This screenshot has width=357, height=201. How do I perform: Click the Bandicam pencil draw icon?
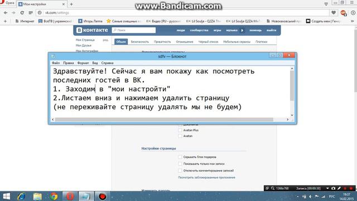pos(339,188)
